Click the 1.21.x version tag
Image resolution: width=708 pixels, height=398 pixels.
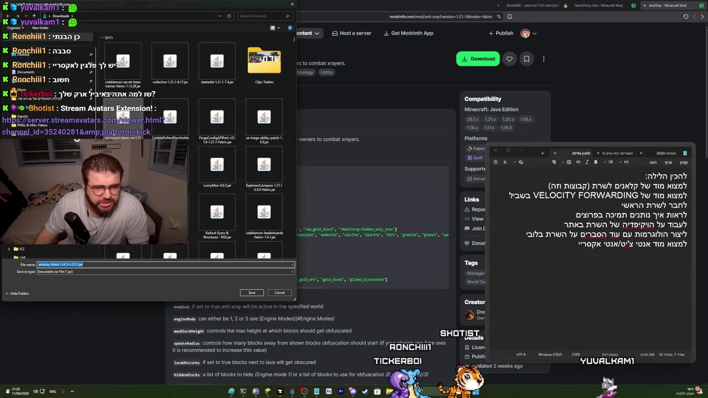point(491,119)
